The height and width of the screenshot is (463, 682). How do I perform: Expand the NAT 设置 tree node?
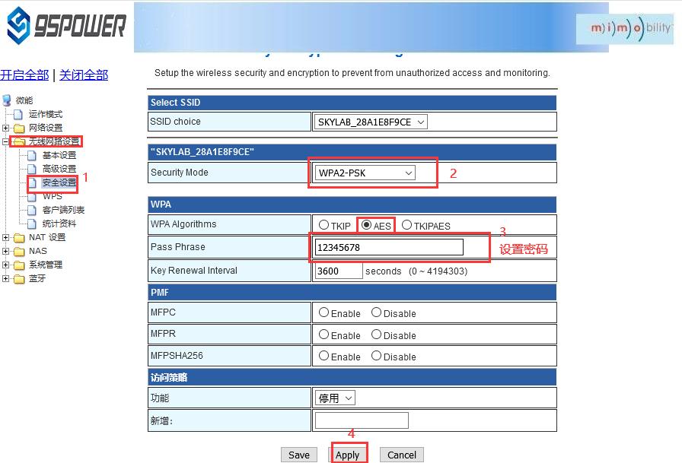6,237
